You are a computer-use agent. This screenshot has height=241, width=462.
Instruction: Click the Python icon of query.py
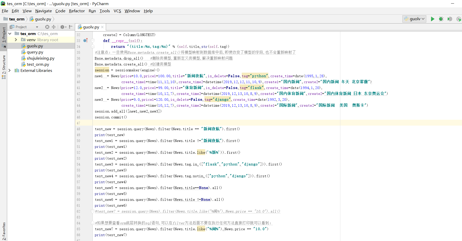point(24,52)
